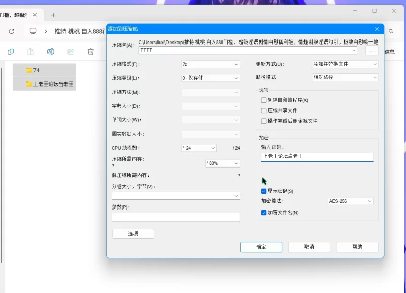Click the paste icon in Explorer toolbar

(x=30, y=51)
